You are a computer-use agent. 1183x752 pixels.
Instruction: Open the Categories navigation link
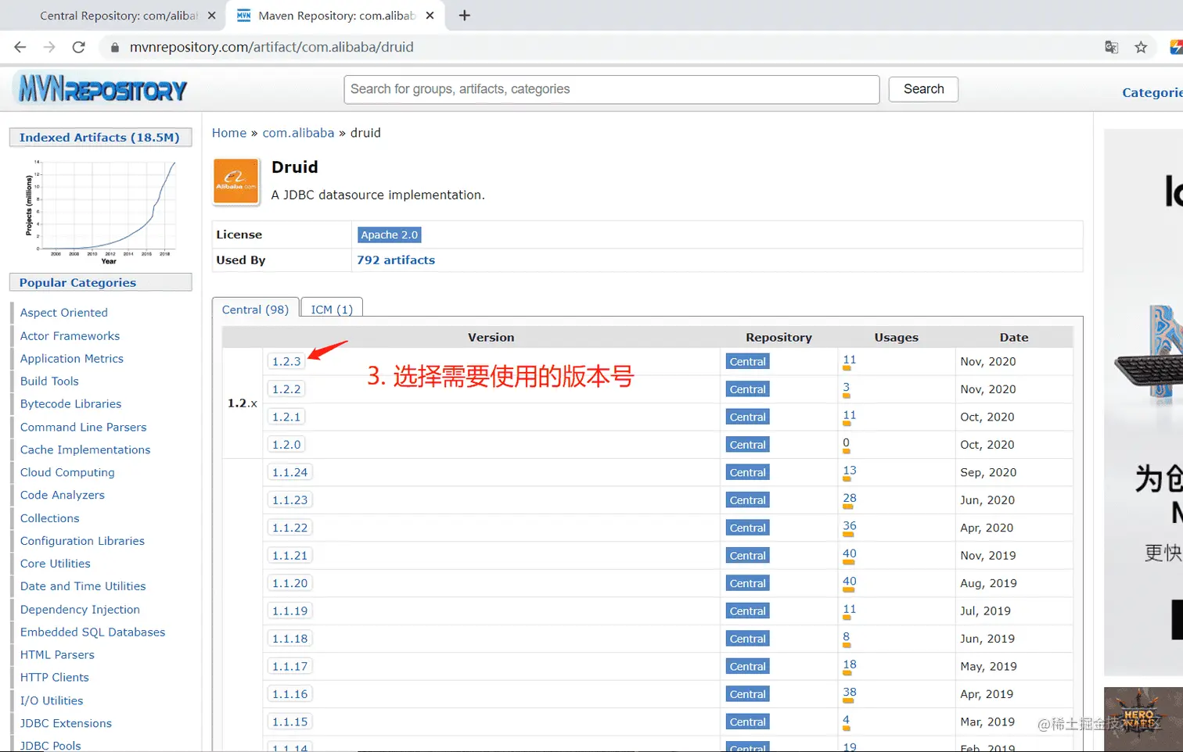[x=1152, y=92]
